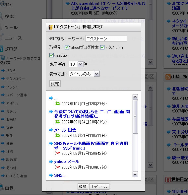Click the Yahoo source icon beside 2007年09月17日10時07分
The height and width of the screenshot is (195, 188).
point(57,167)
